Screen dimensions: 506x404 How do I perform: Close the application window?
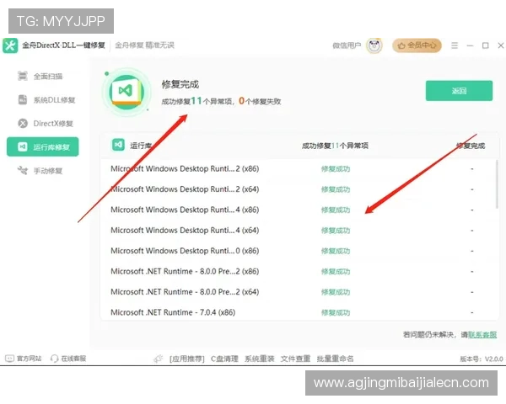(501, 45)
